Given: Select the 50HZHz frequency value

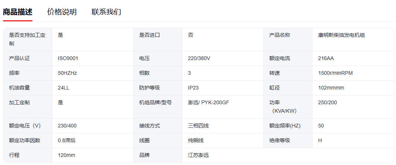Looking at the screenshot, I should point(67,73).
